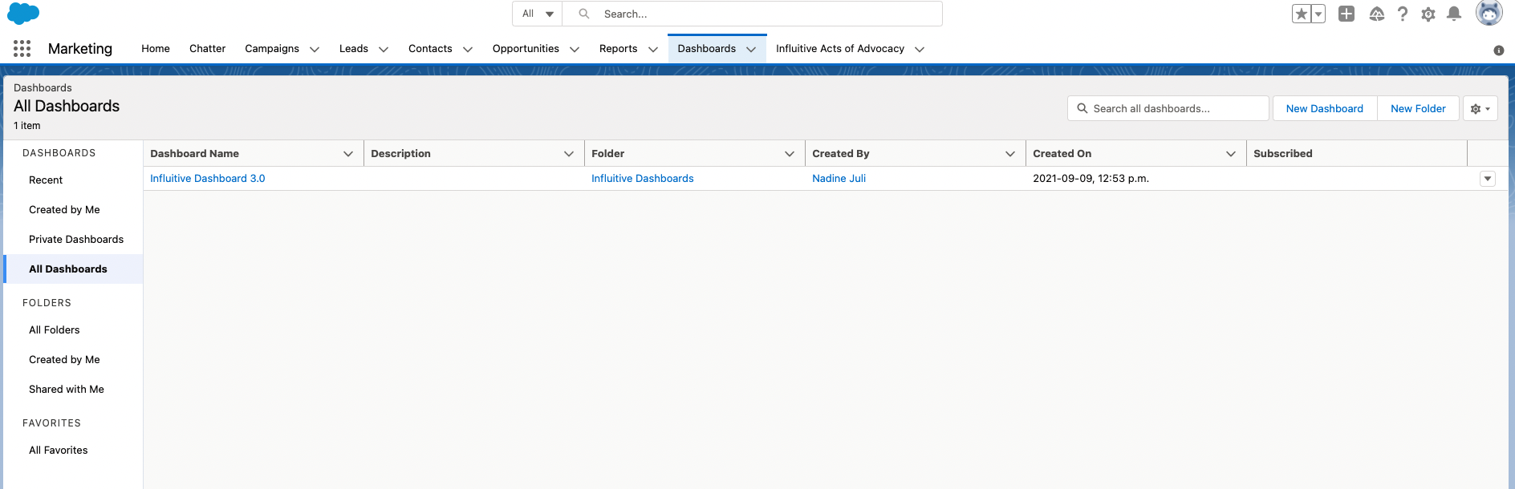Open row actions for Influitive Dashboard 3.0
The width and height of the screenshot is (1515, 489).
pos(1488,179)
